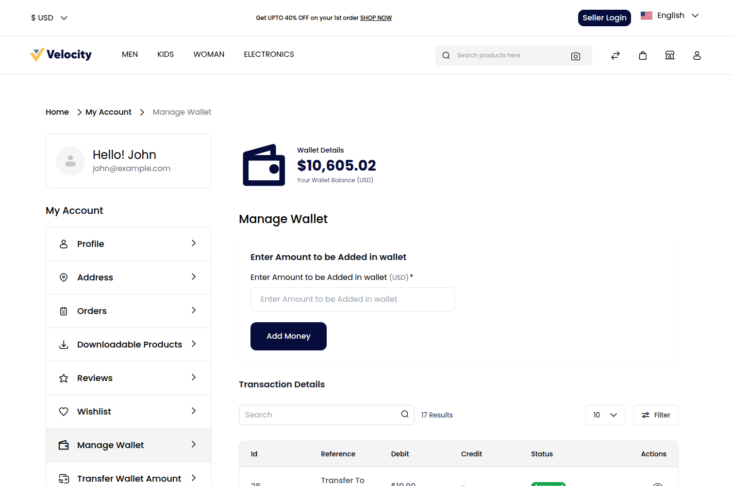Open the Filter options beside results count
This screenshot has height=486, width=732.
tap(656, 415)
